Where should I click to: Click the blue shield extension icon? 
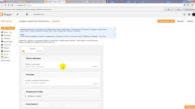click(x=184, y=5)
